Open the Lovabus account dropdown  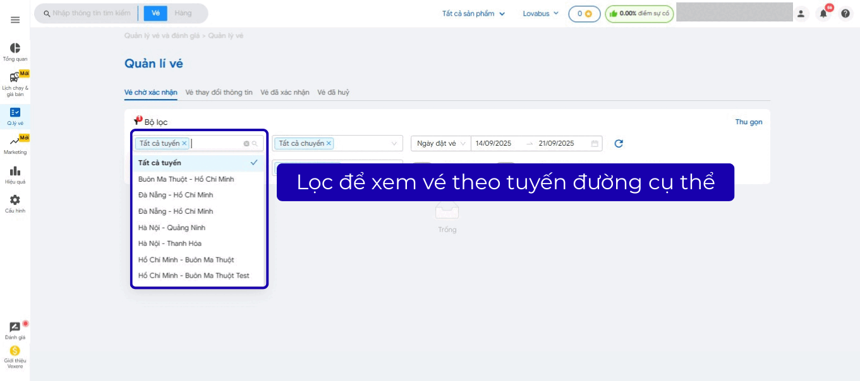pos(540,13)
